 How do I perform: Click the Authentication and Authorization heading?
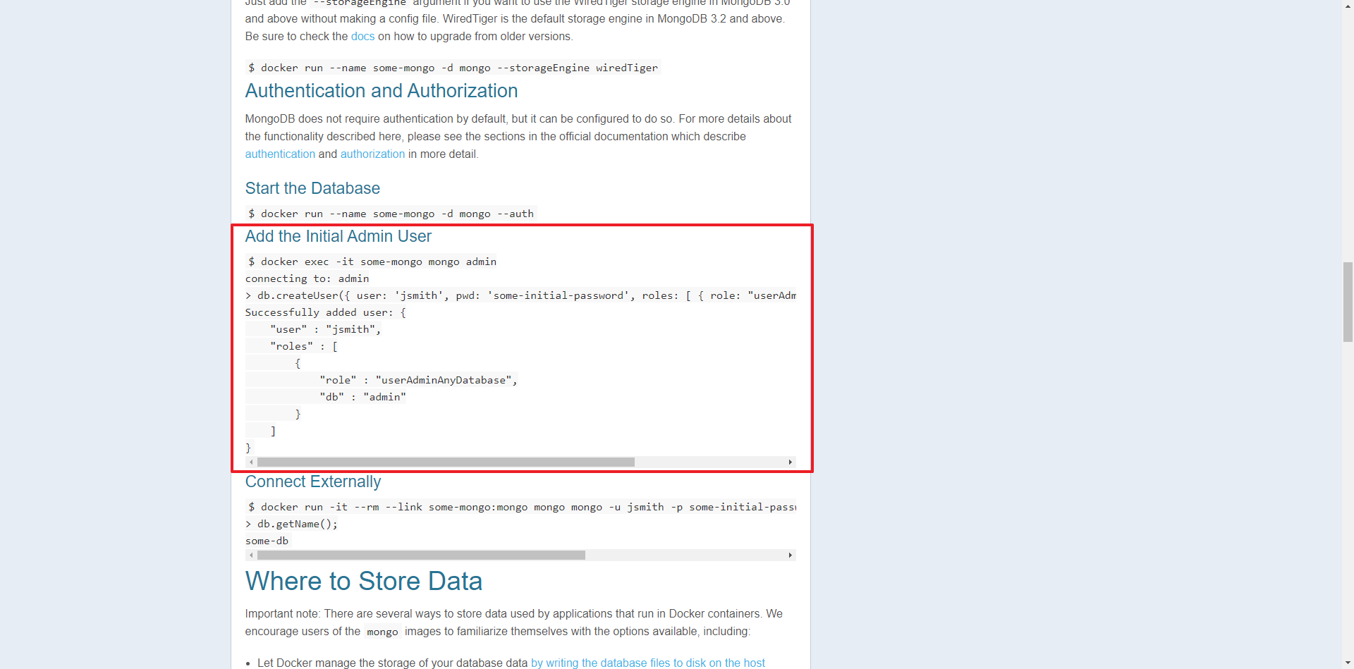382,91
